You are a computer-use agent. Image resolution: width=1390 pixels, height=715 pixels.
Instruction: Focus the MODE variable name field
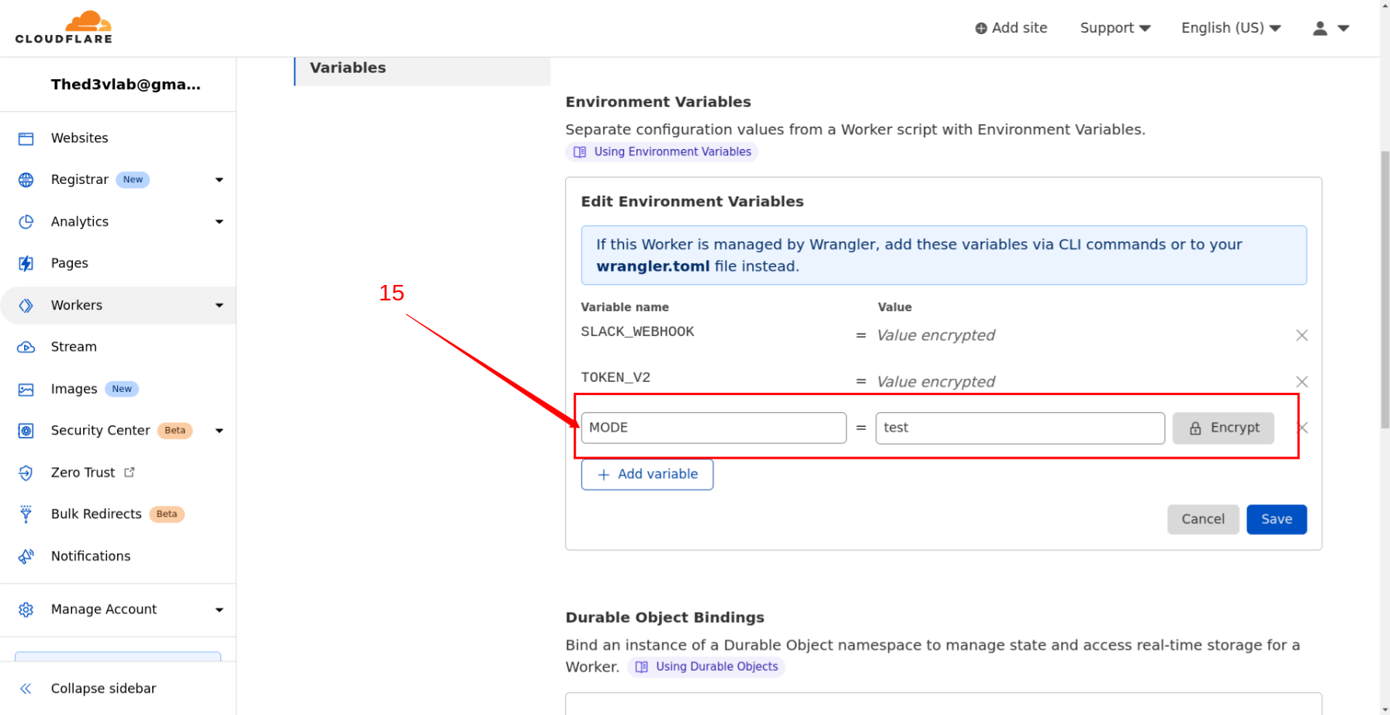(713, 428)
